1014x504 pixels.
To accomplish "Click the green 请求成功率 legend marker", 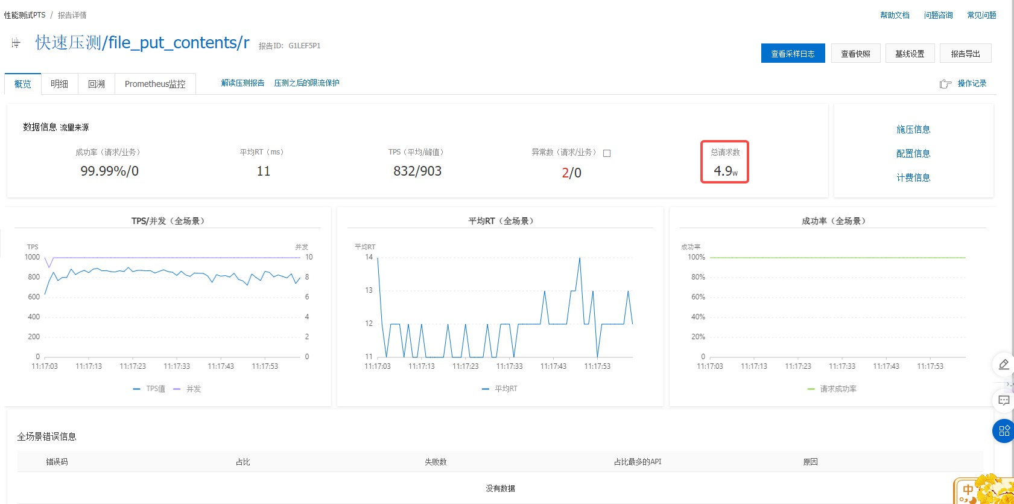I will 811,389.
